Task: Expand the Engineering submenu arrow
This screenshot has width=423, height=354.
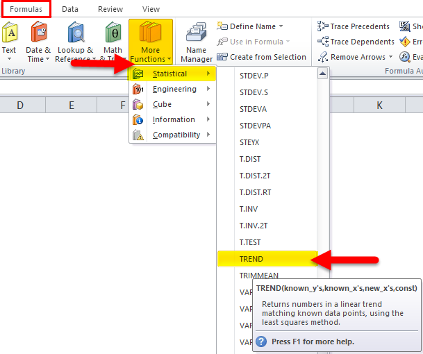Action: pos(208,89)
